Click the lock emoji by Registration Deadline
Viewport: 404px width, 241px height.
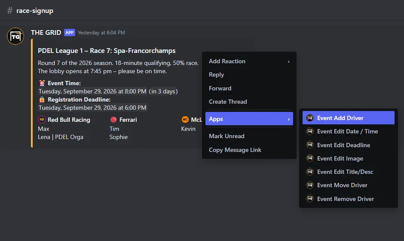(x=42, y=99)
